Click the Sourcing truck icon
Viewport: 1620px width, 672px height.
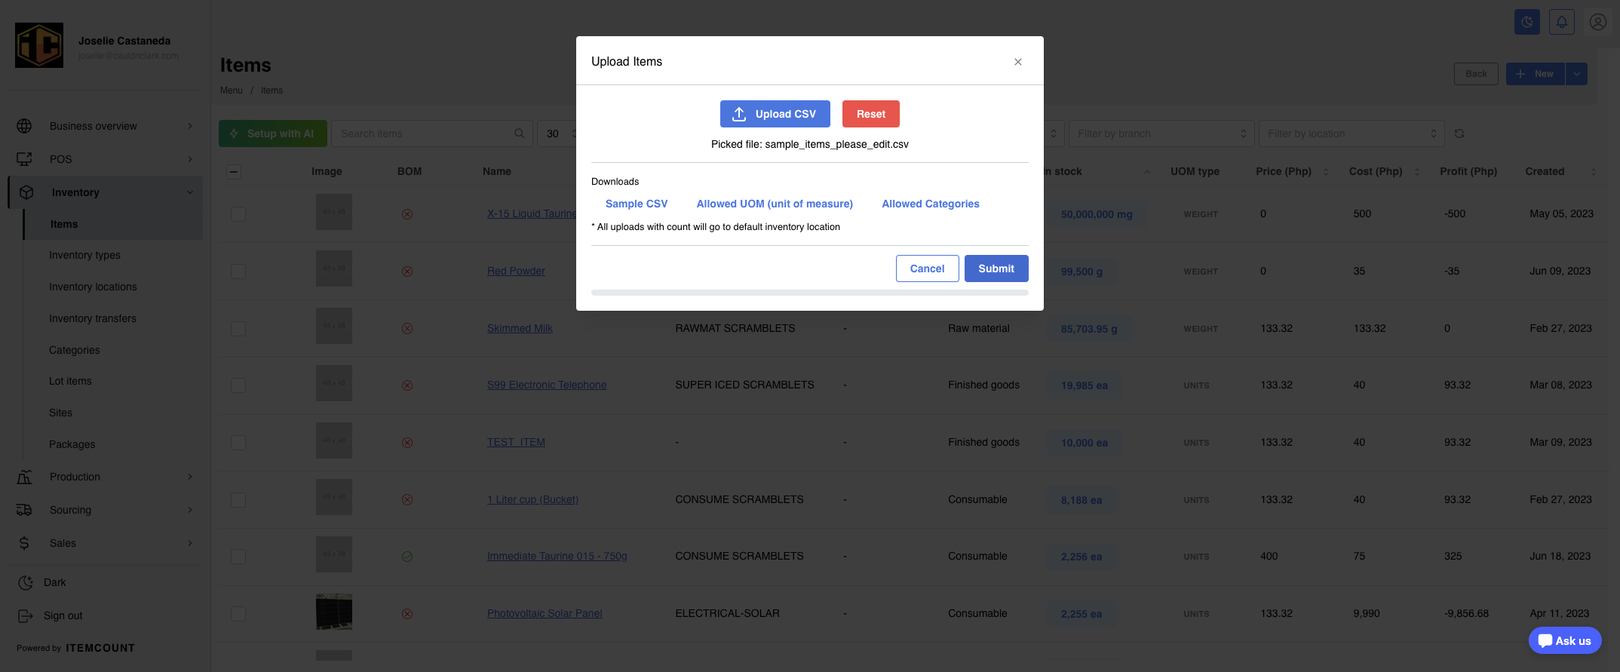[24, 510]
